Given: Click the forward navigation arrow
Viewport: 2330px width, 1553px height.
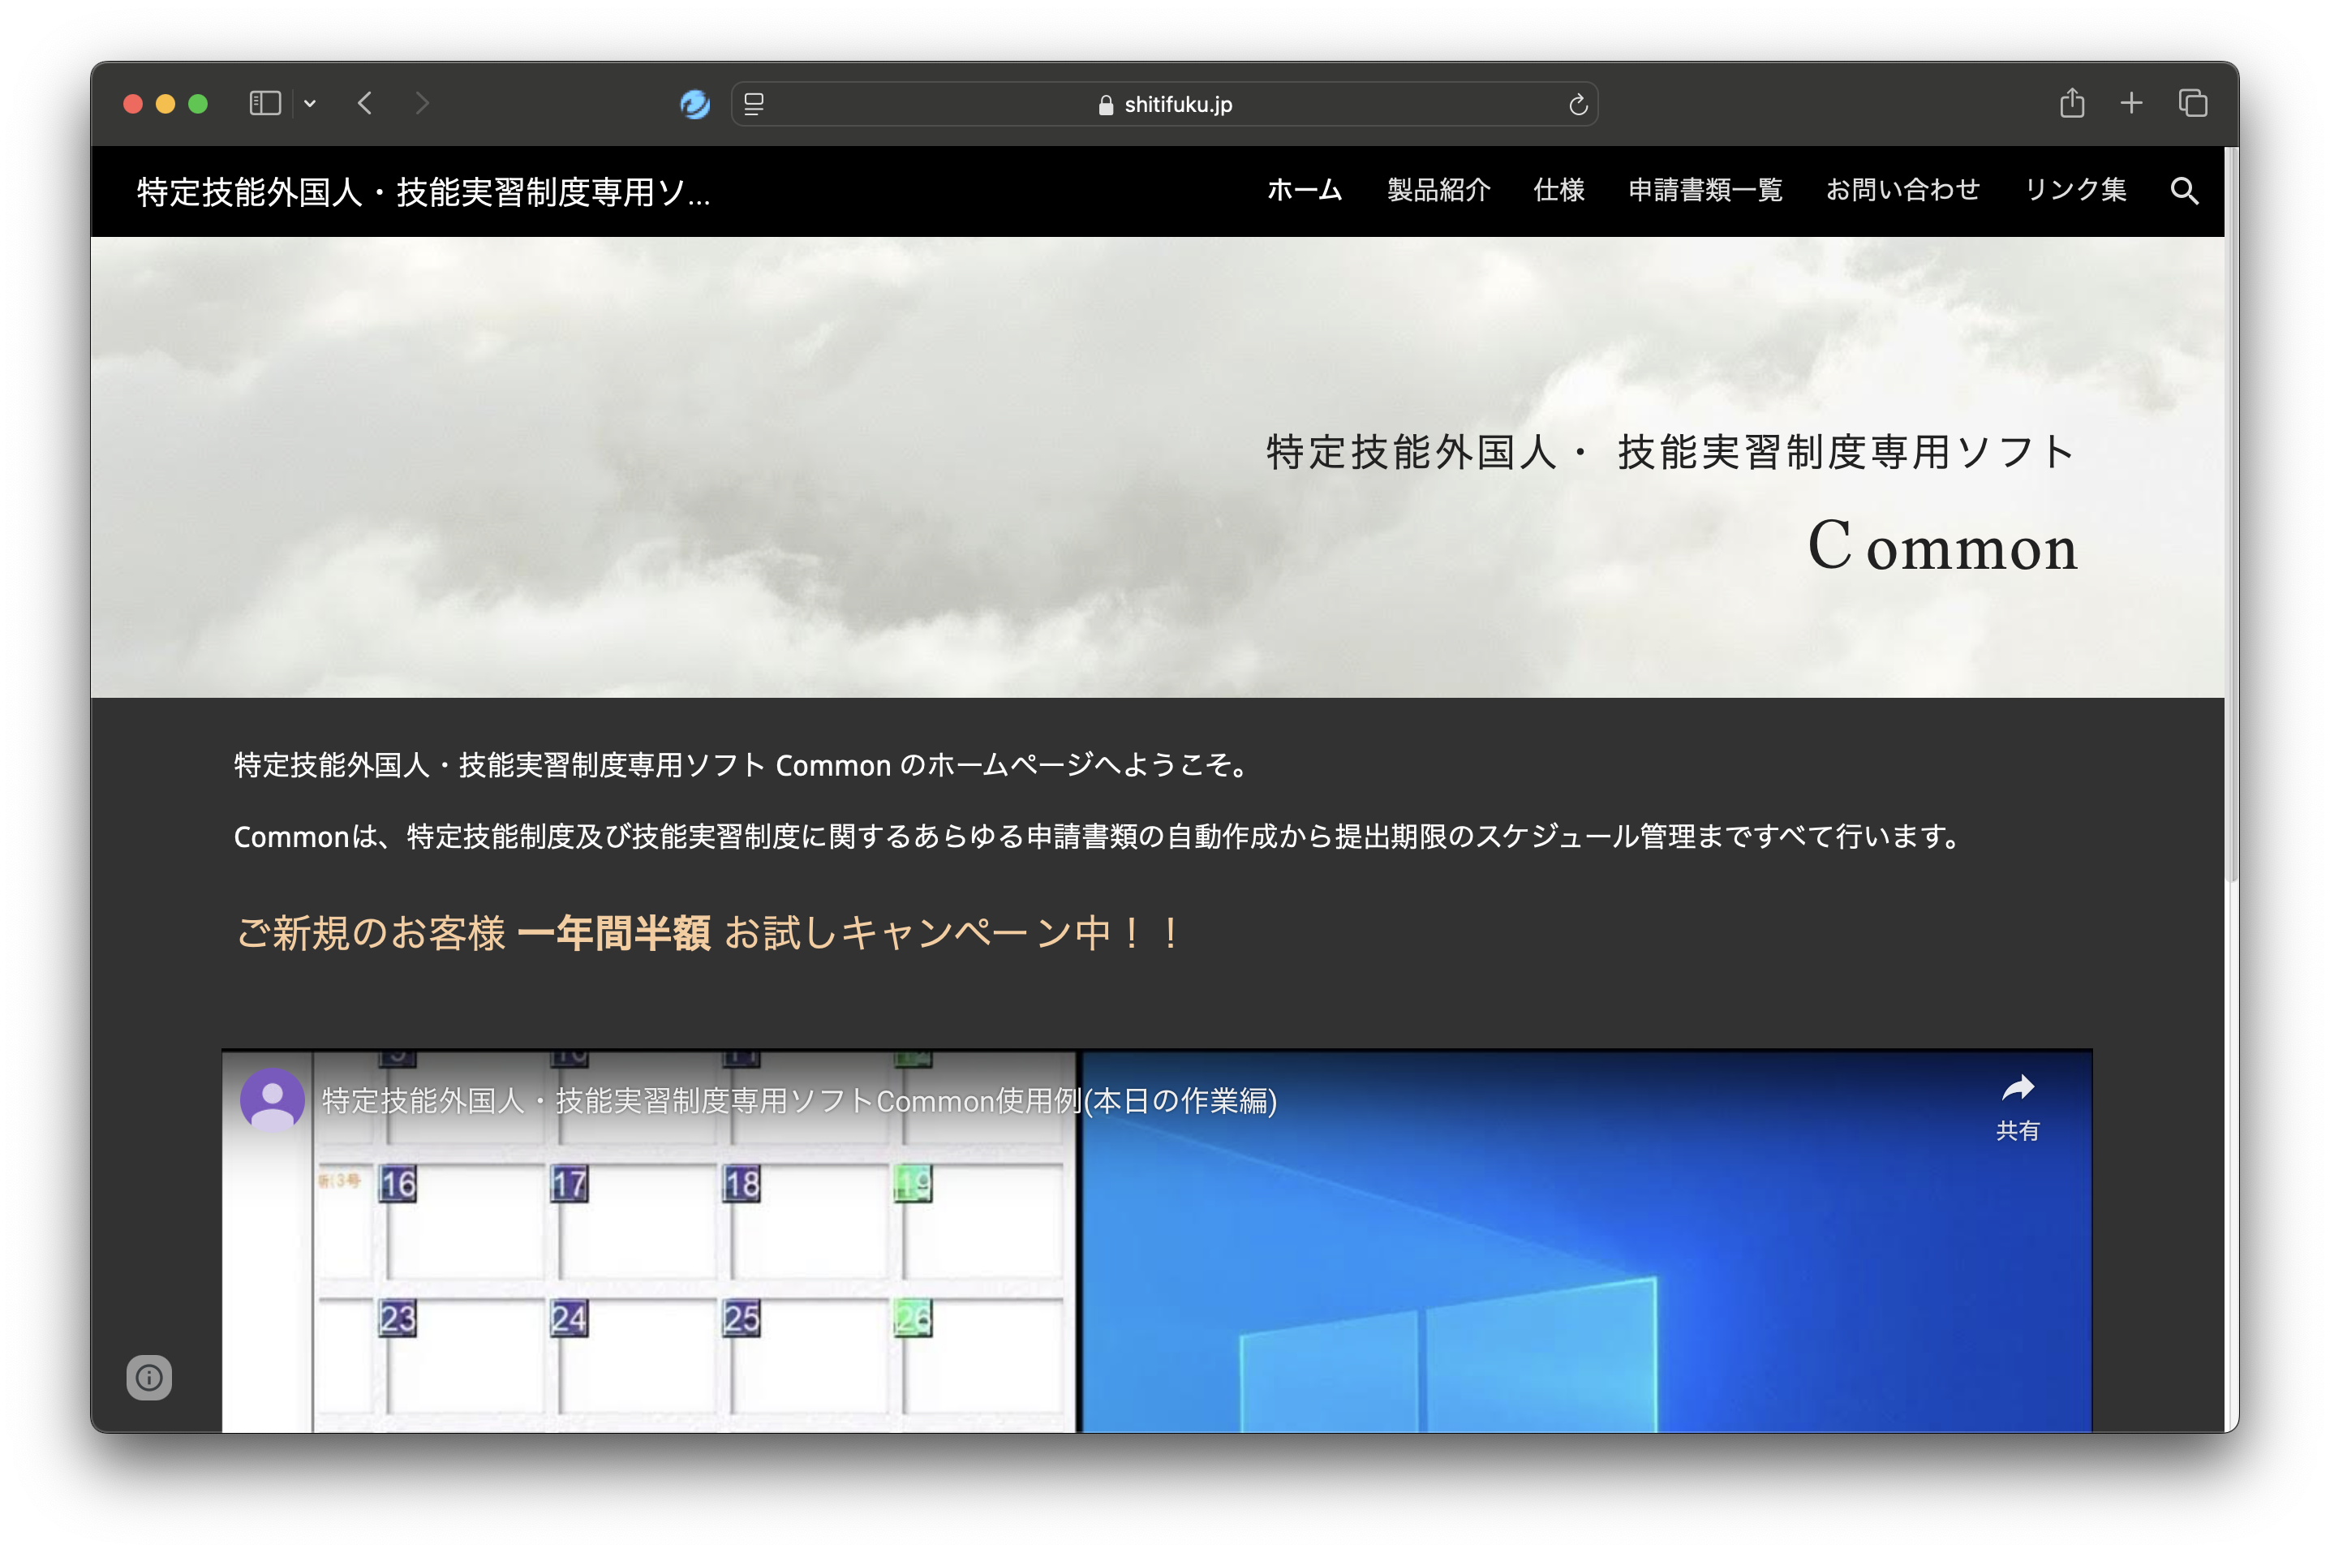Looking at the screenshot, I should pyautogui.click(x=422, y=104).
